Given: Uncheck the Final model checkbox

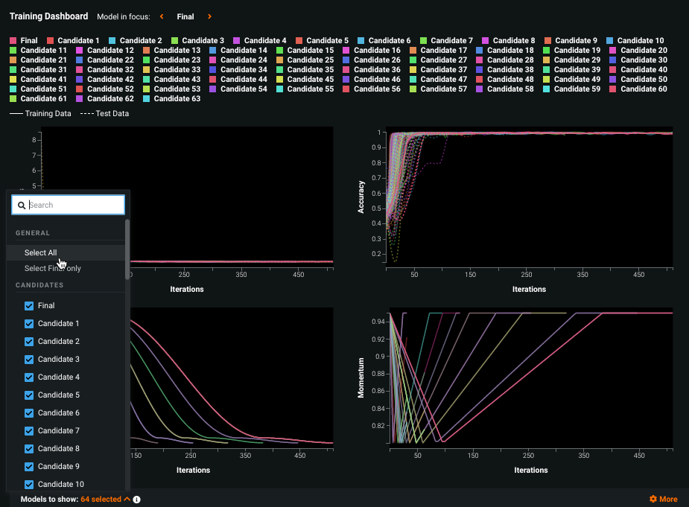Looking at the screenshot, I should pos(30,306).
